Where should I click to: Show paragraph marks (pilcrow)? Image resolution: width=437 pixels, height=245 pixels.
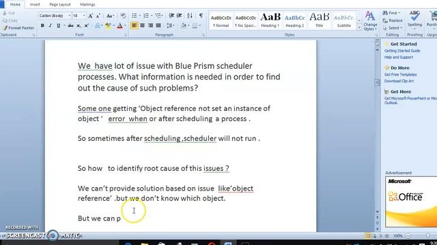click(x=201, y=16)
